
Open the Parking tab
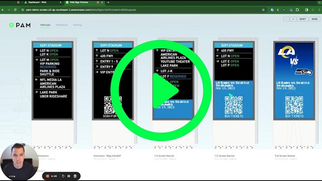tap(77, 25)
